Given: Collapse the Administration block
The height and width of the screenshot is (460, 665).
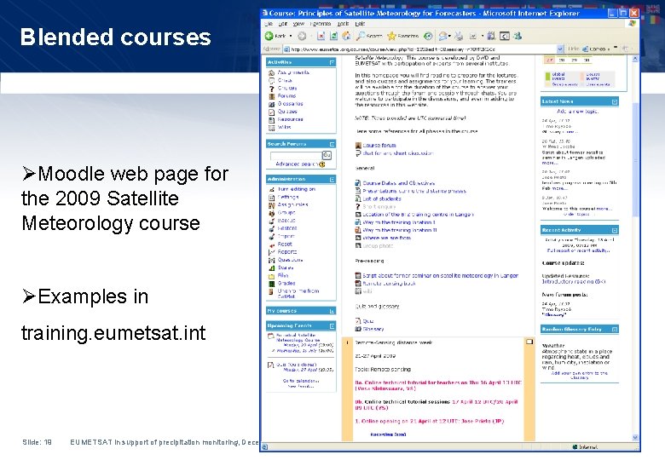Looking at the screenshot, I should pos(332,179).
